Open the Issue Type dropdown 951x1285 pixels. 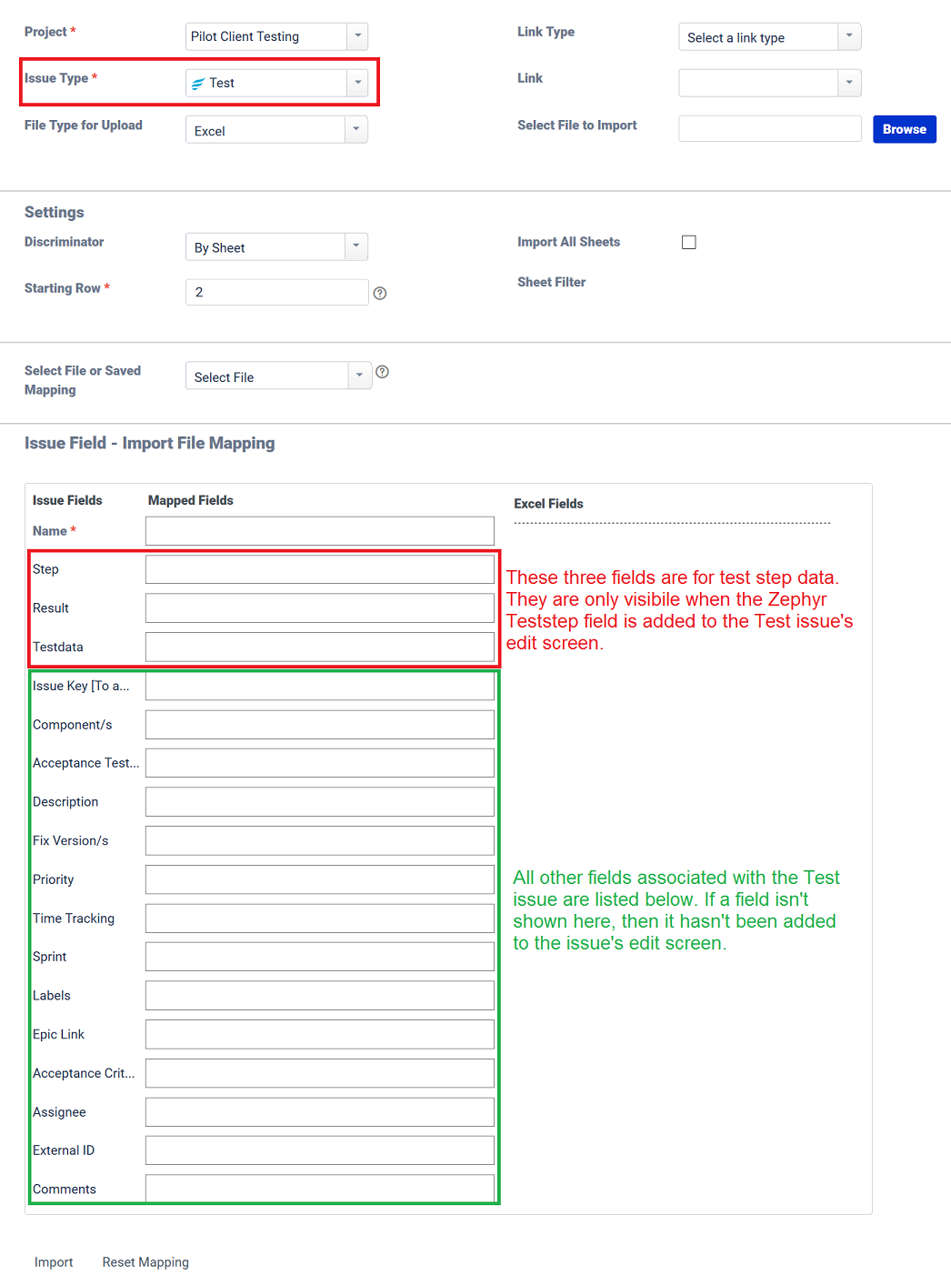click(356, 83)
